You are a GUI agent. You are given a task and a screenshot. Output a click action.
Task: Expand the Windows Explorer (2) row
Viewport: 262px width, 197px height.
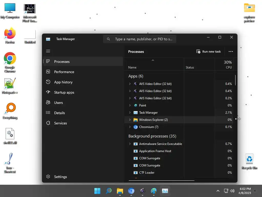[x=130, y=120]
